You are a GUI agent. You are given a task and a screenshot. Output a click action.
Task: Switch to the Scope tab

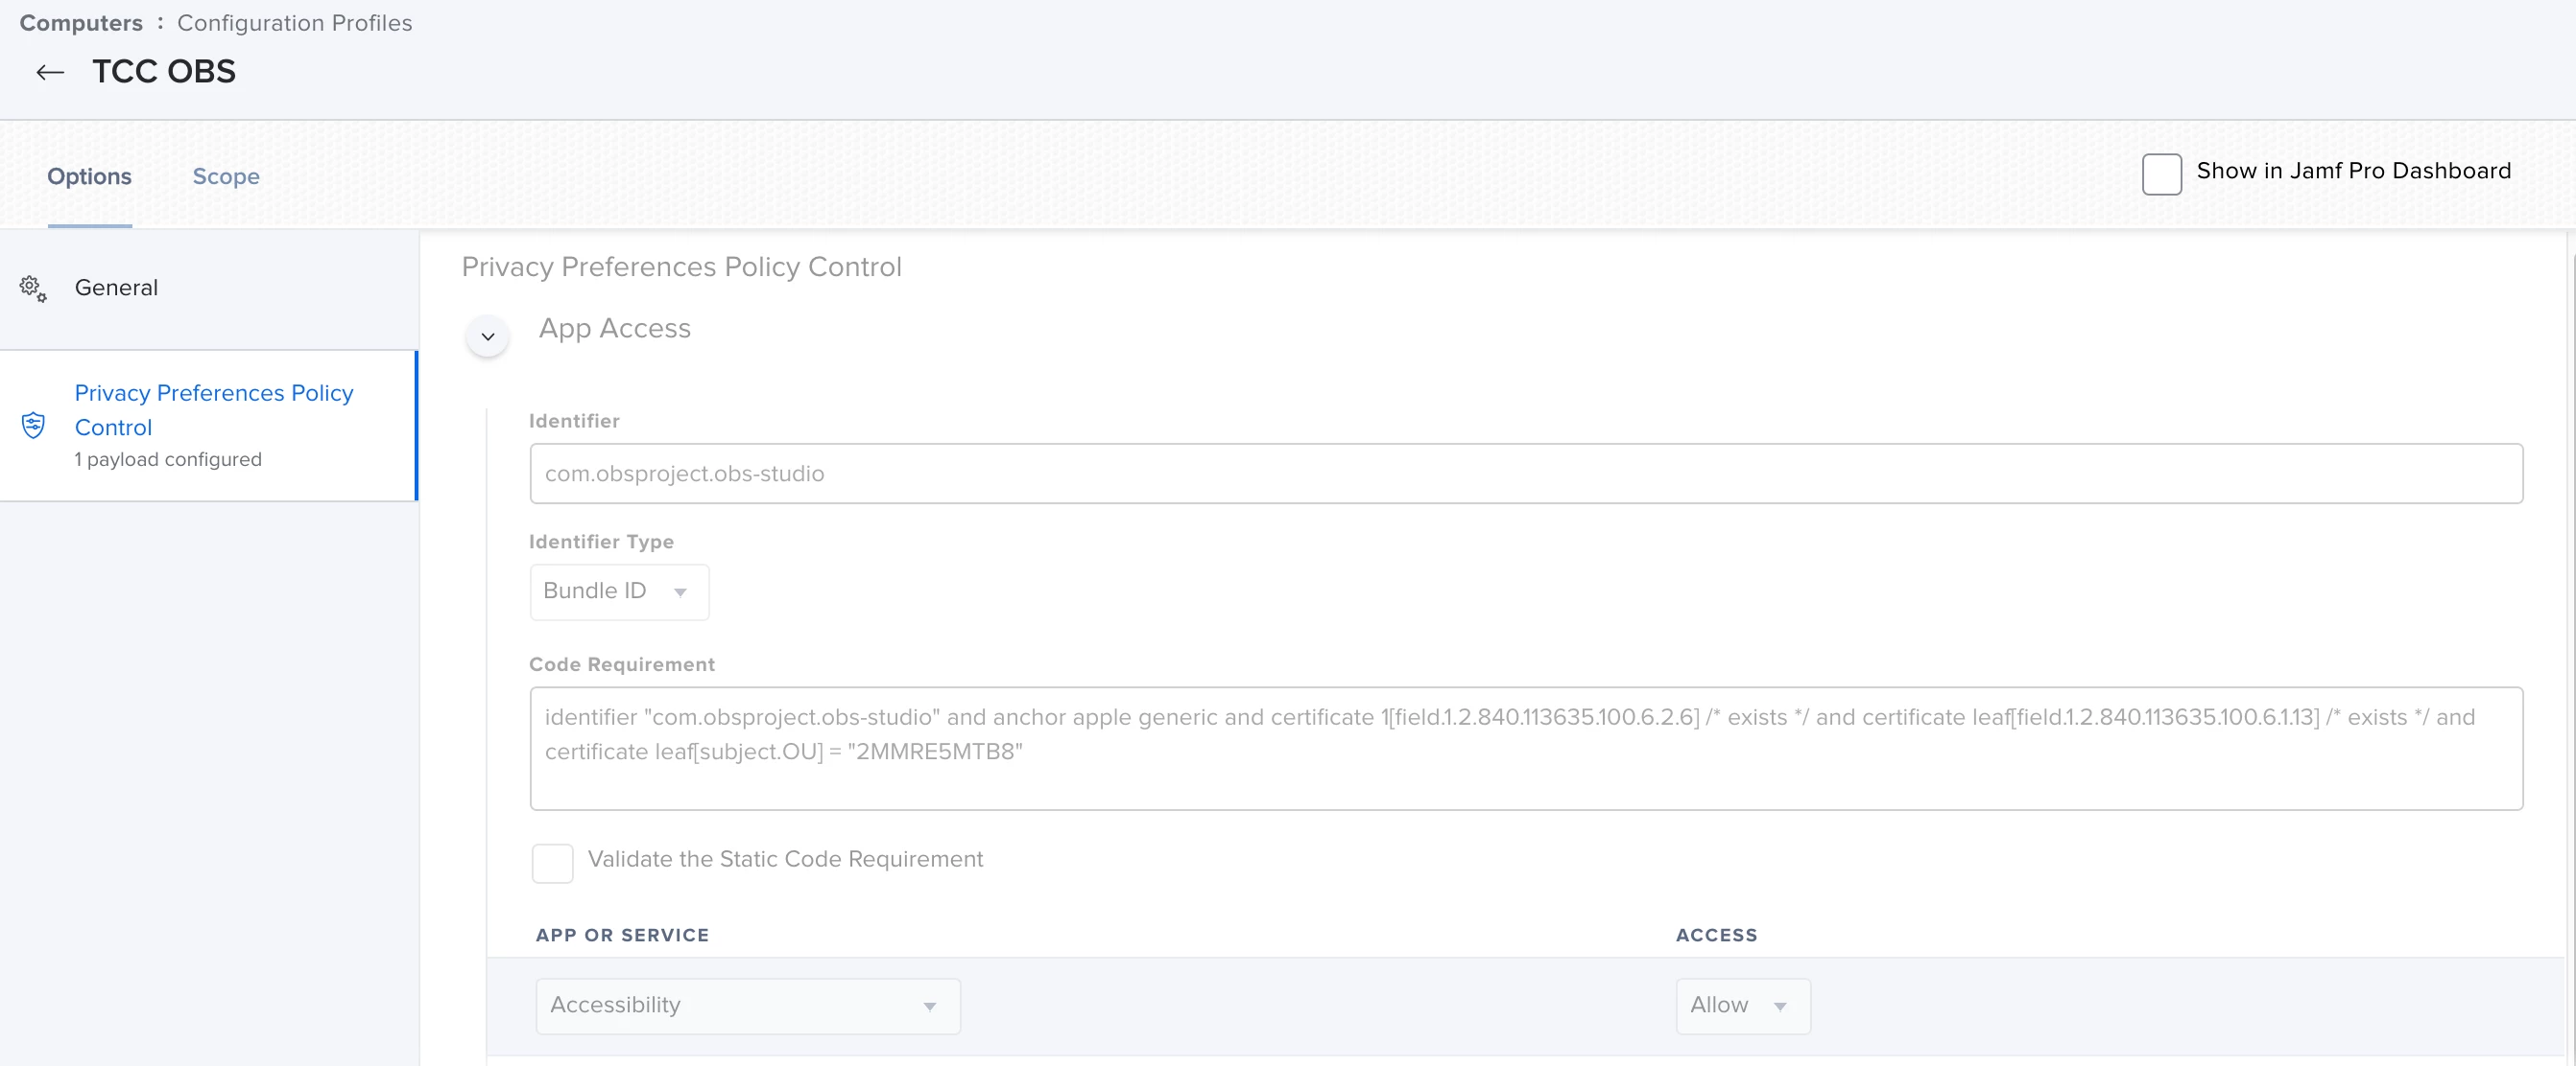click(226, 176)
